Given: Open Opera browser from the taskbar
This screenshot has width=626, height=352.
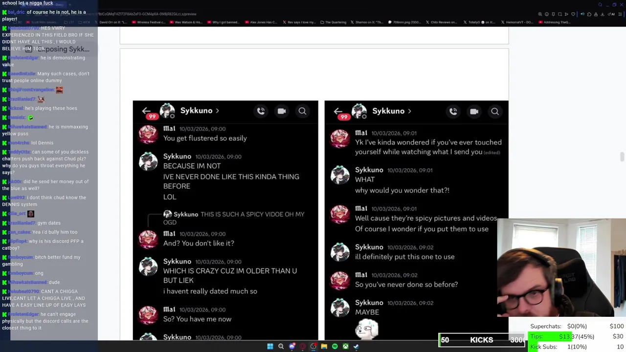Looking at the screenshot, I should [x=303, y=347].
